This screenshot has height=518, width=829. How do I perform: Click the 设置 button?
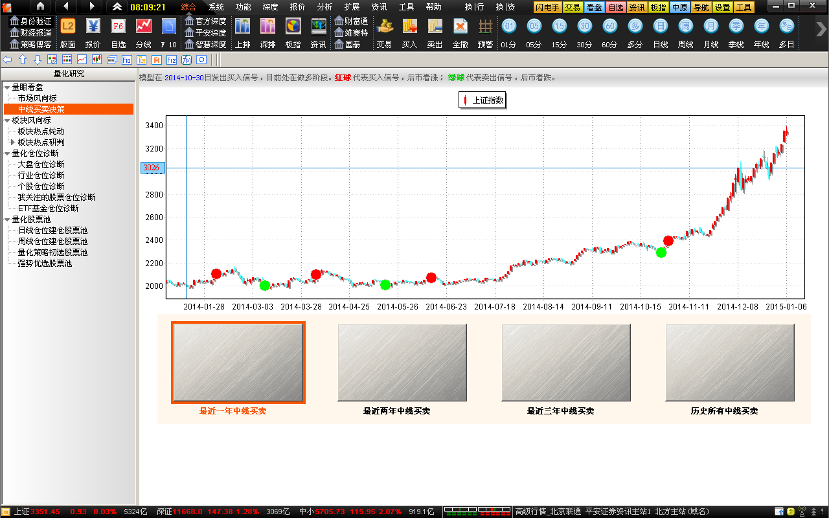723,7
